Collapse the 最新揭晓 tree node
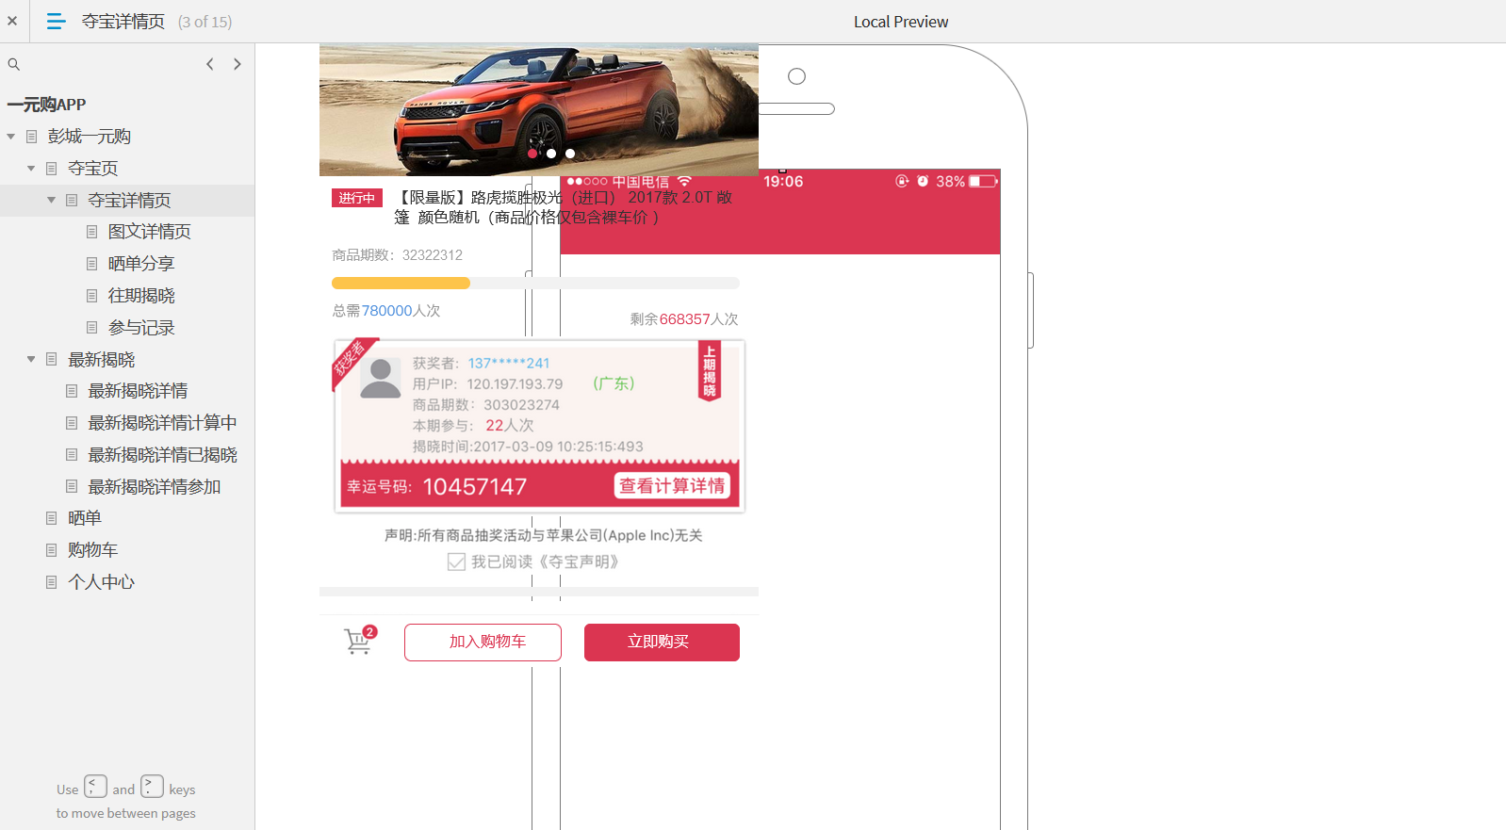Image resolution: width=1506 pixels, height=830 pixels. click(31, 360)
